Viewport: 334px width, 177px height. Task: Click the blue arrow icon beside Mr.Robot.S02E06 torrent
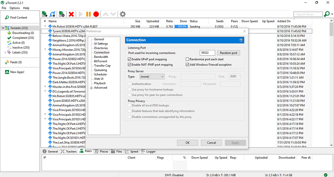(x=50, y=26)
